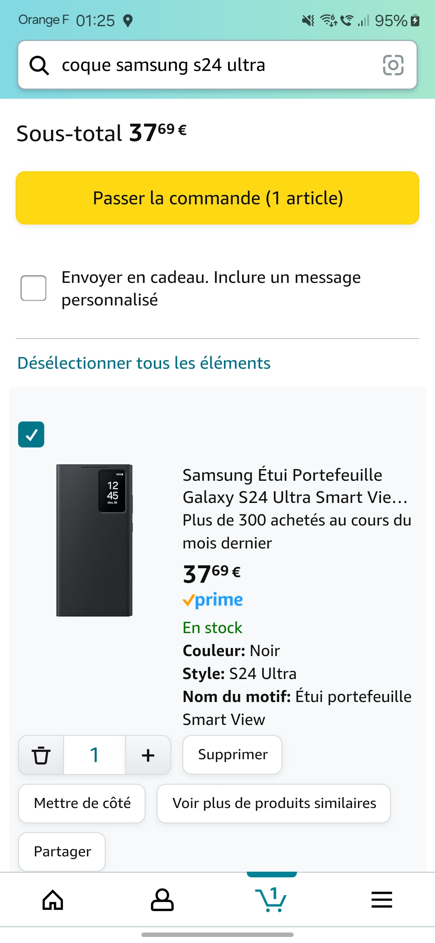The image size is (435, 943).
Task: Tap Voir plus de produits similaires
Action: [x=274, y=803]
